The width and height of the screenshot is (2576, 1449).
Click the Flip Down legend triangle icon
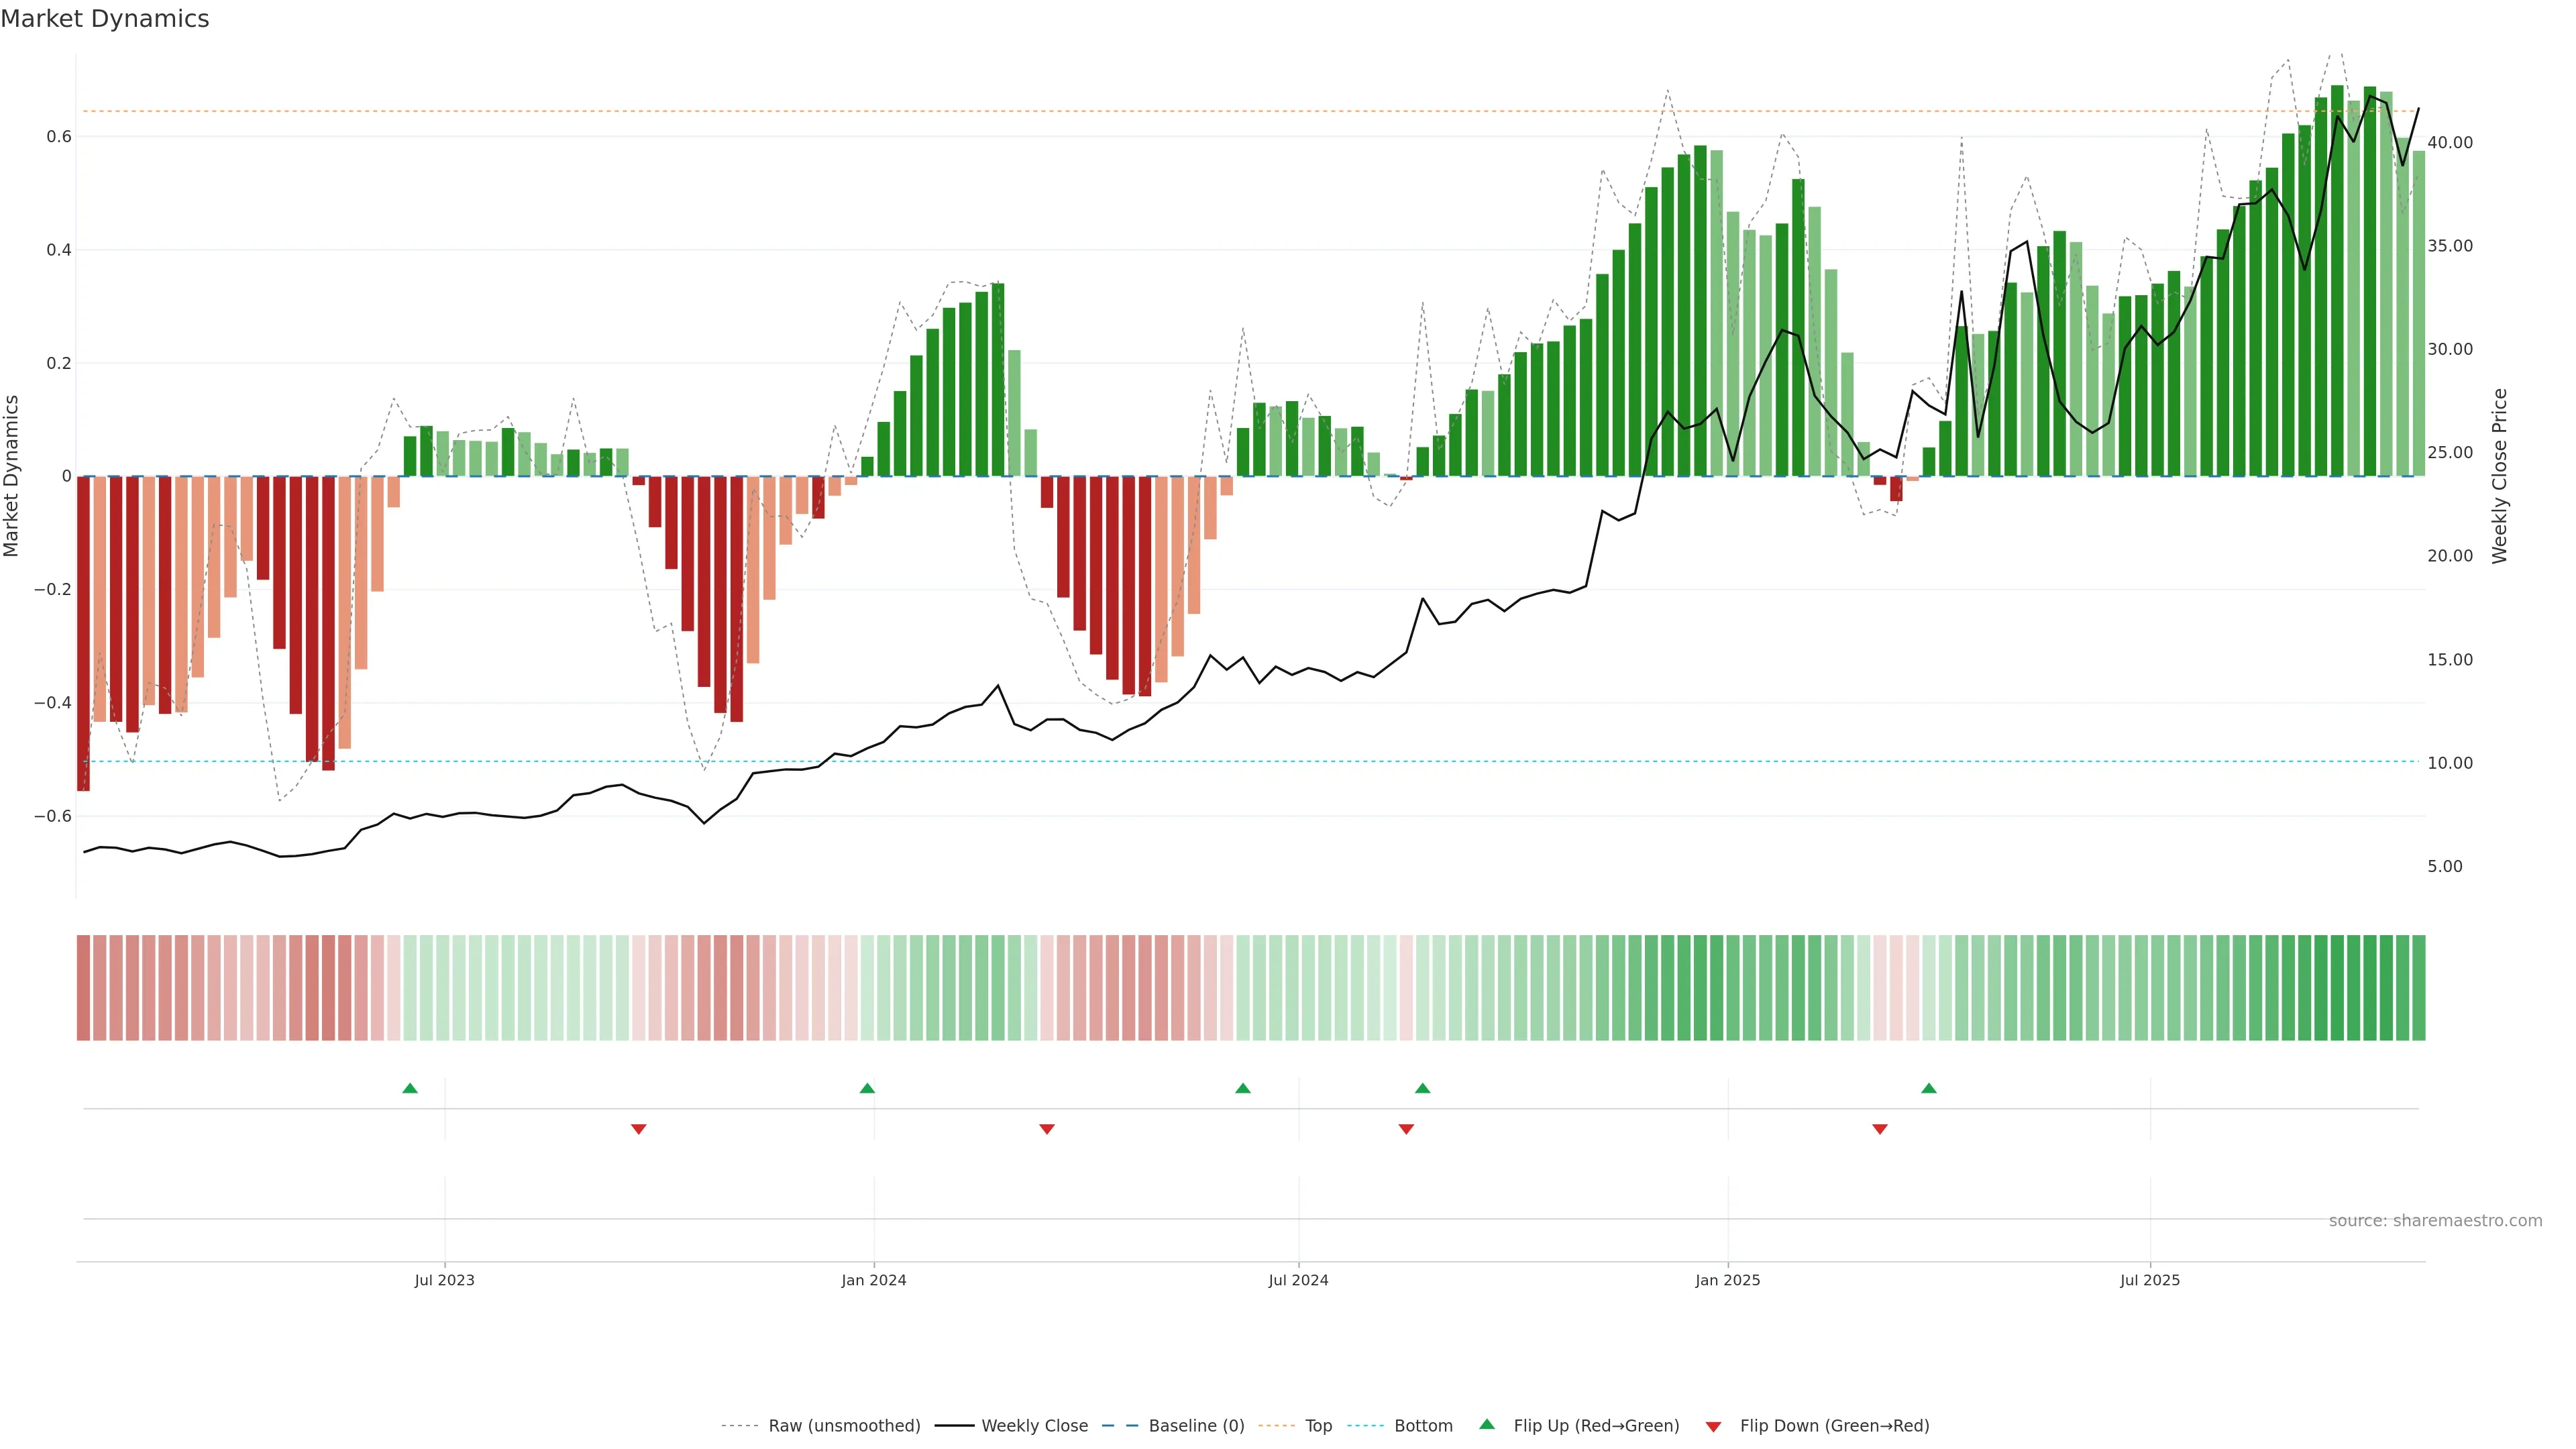pyautogui.click(x=1713, y=1426)
